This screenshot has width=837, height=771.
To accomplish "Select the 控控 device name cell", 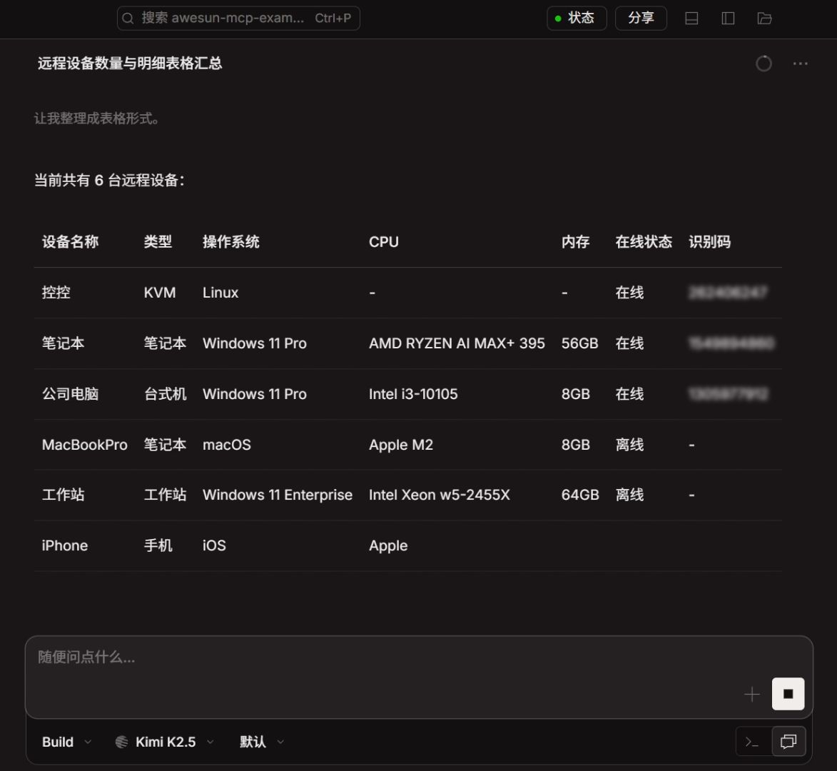I will (x=56, y=293).
